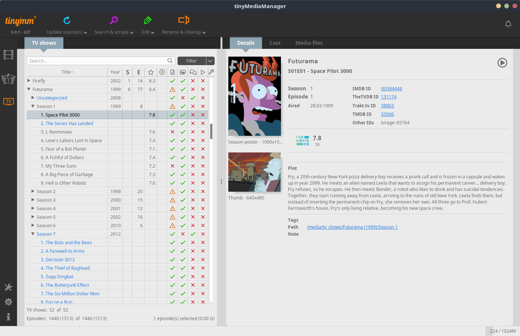Collapse the Futurama show tree node
This screenshot has height=336, width=520.
coord(29,89)
